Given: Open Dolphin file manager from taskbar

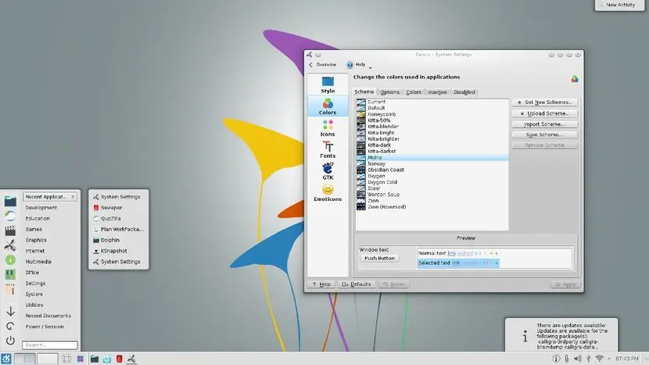Looking at the screenshot, I should click(95, 359).
